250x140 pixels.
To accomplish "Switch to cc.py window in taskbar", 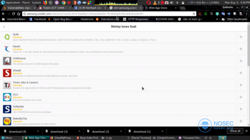I will point(107,138).
